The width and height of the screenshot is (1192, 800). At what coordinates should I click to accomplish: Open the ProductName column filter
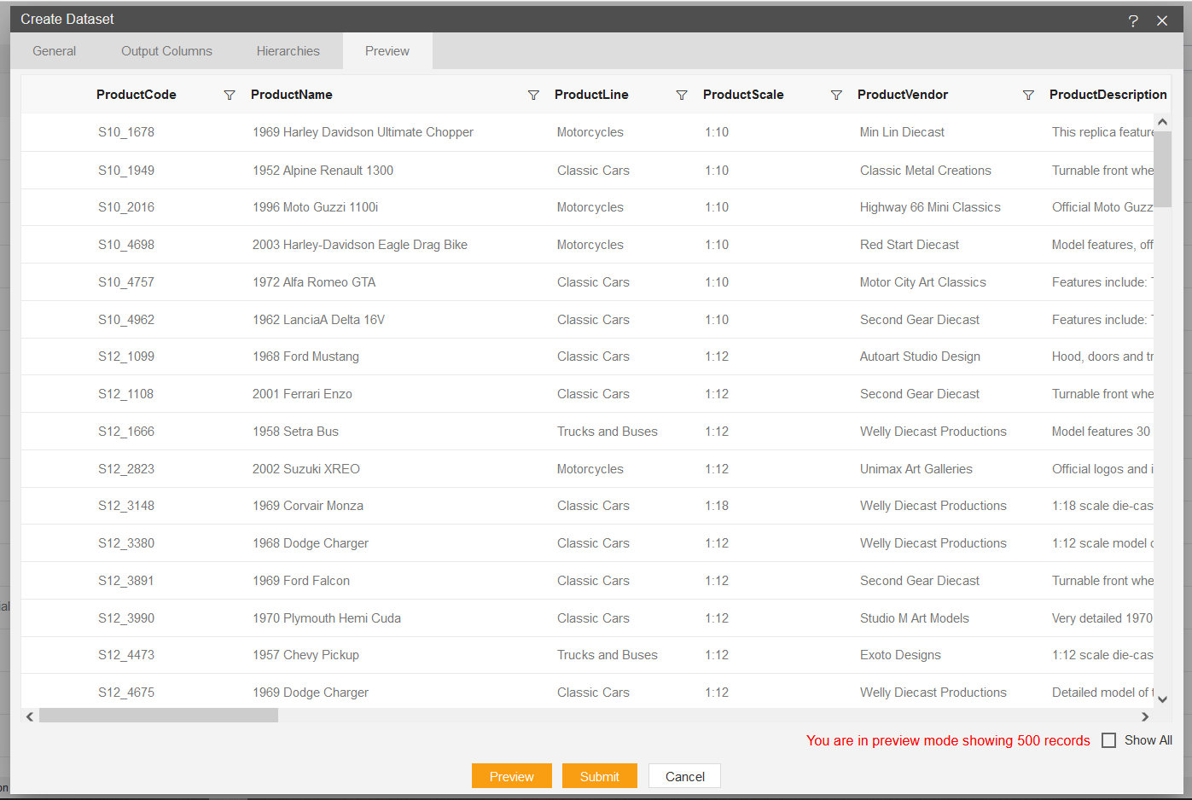(533, 95)
